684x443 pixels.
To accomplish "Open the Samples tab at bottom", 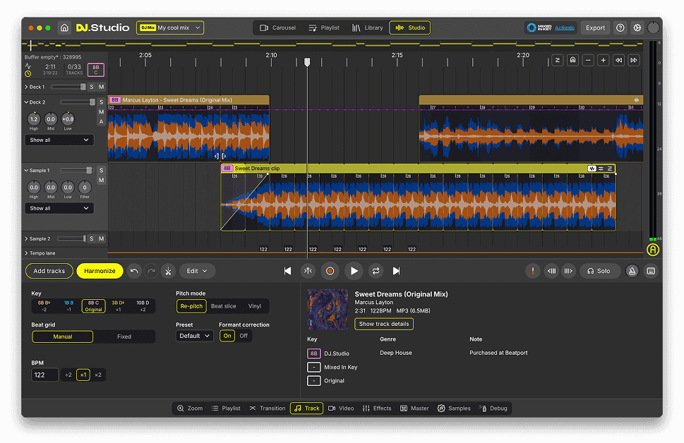I will 454,408.
